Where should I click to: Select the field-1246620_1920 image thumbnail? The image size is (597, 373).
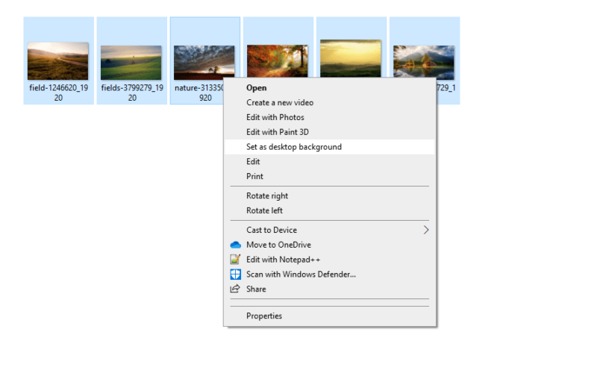58,61
